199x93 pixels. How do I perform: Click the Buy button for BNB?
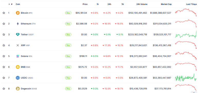[x=68, y=67]
